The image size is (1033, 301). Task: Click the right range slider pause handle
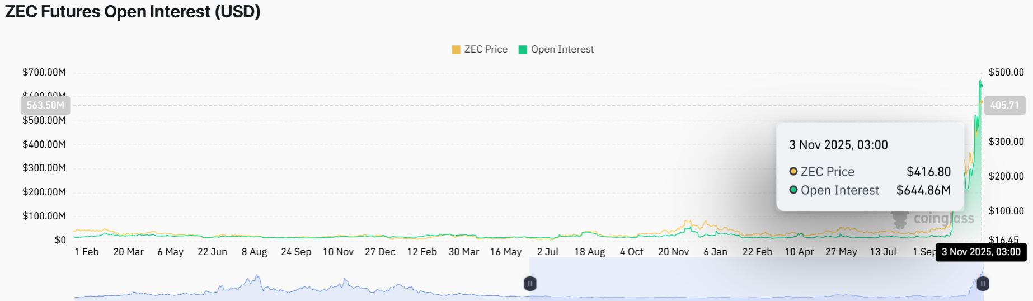coord(983,284)
